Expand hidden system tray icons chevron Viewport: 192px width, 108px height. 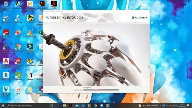pos(160,105)
